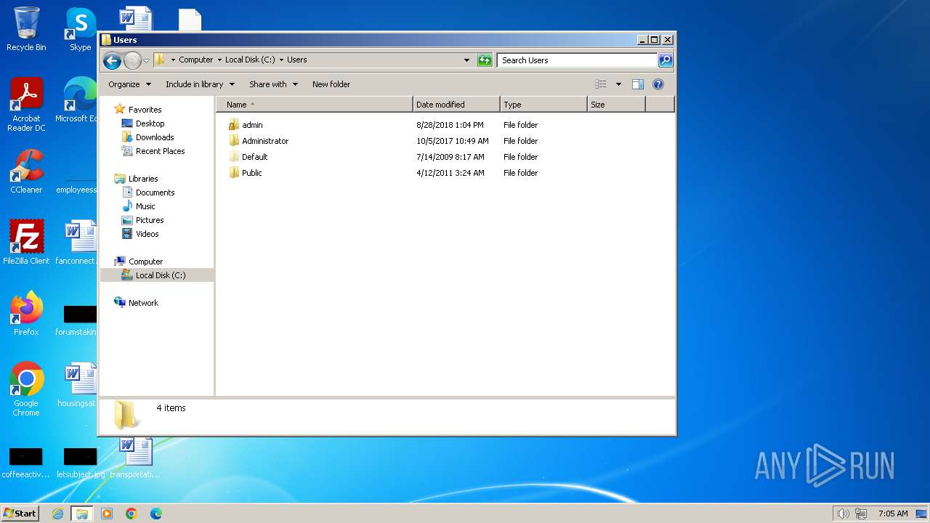
Task: Open the recent pages dropdown arrow
Action: pos(146,61)
